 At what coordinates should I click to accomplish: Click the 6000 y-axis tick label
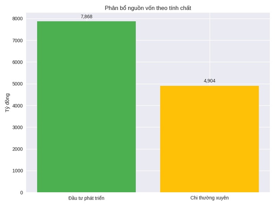click(x=18, y=62)
